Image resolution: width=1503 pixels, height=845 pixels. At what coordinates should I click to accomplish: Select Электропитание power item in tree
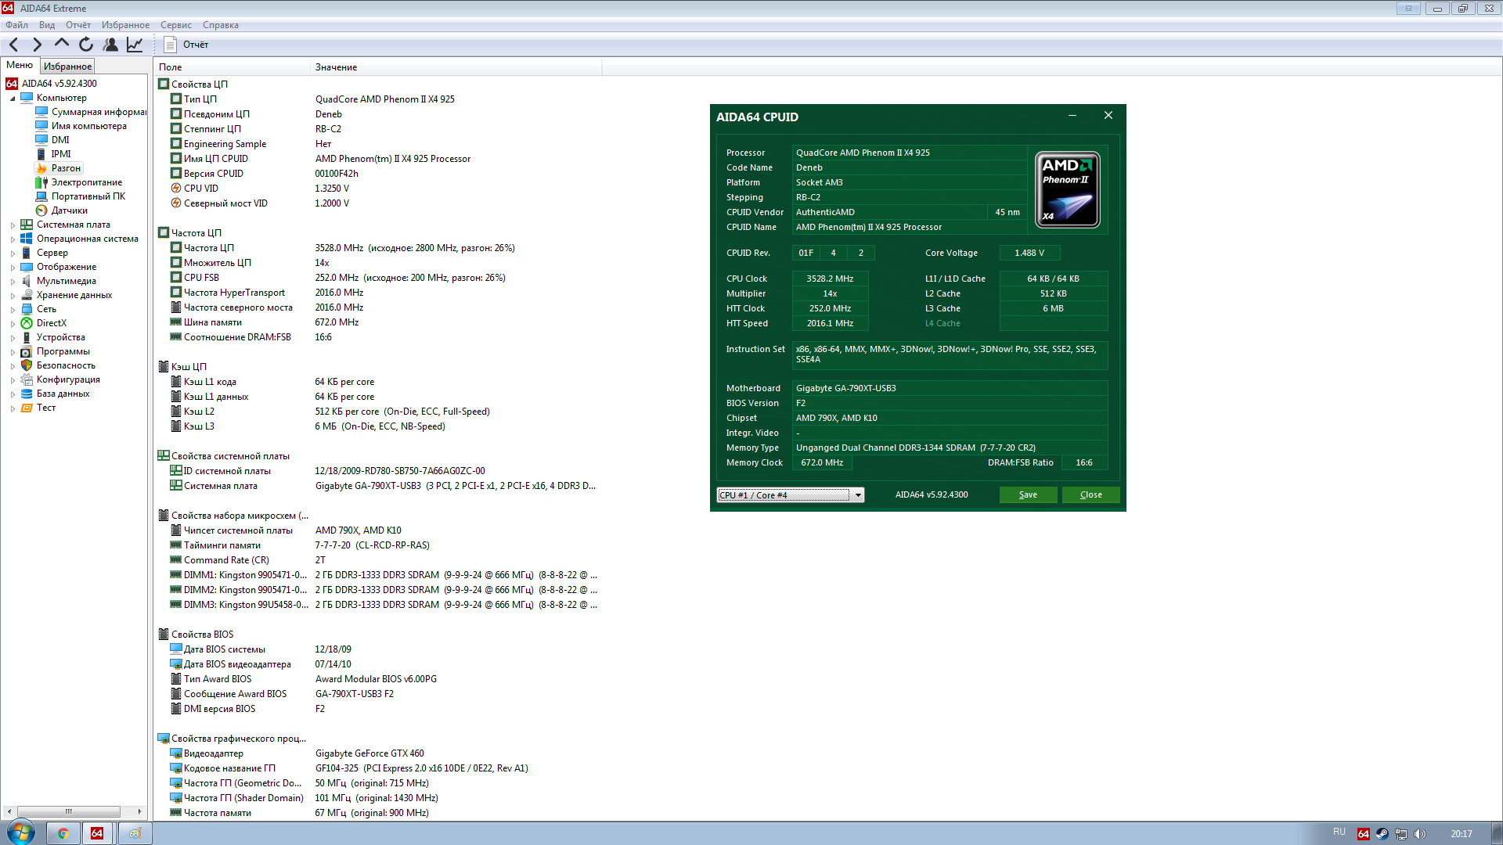[86, 182]
